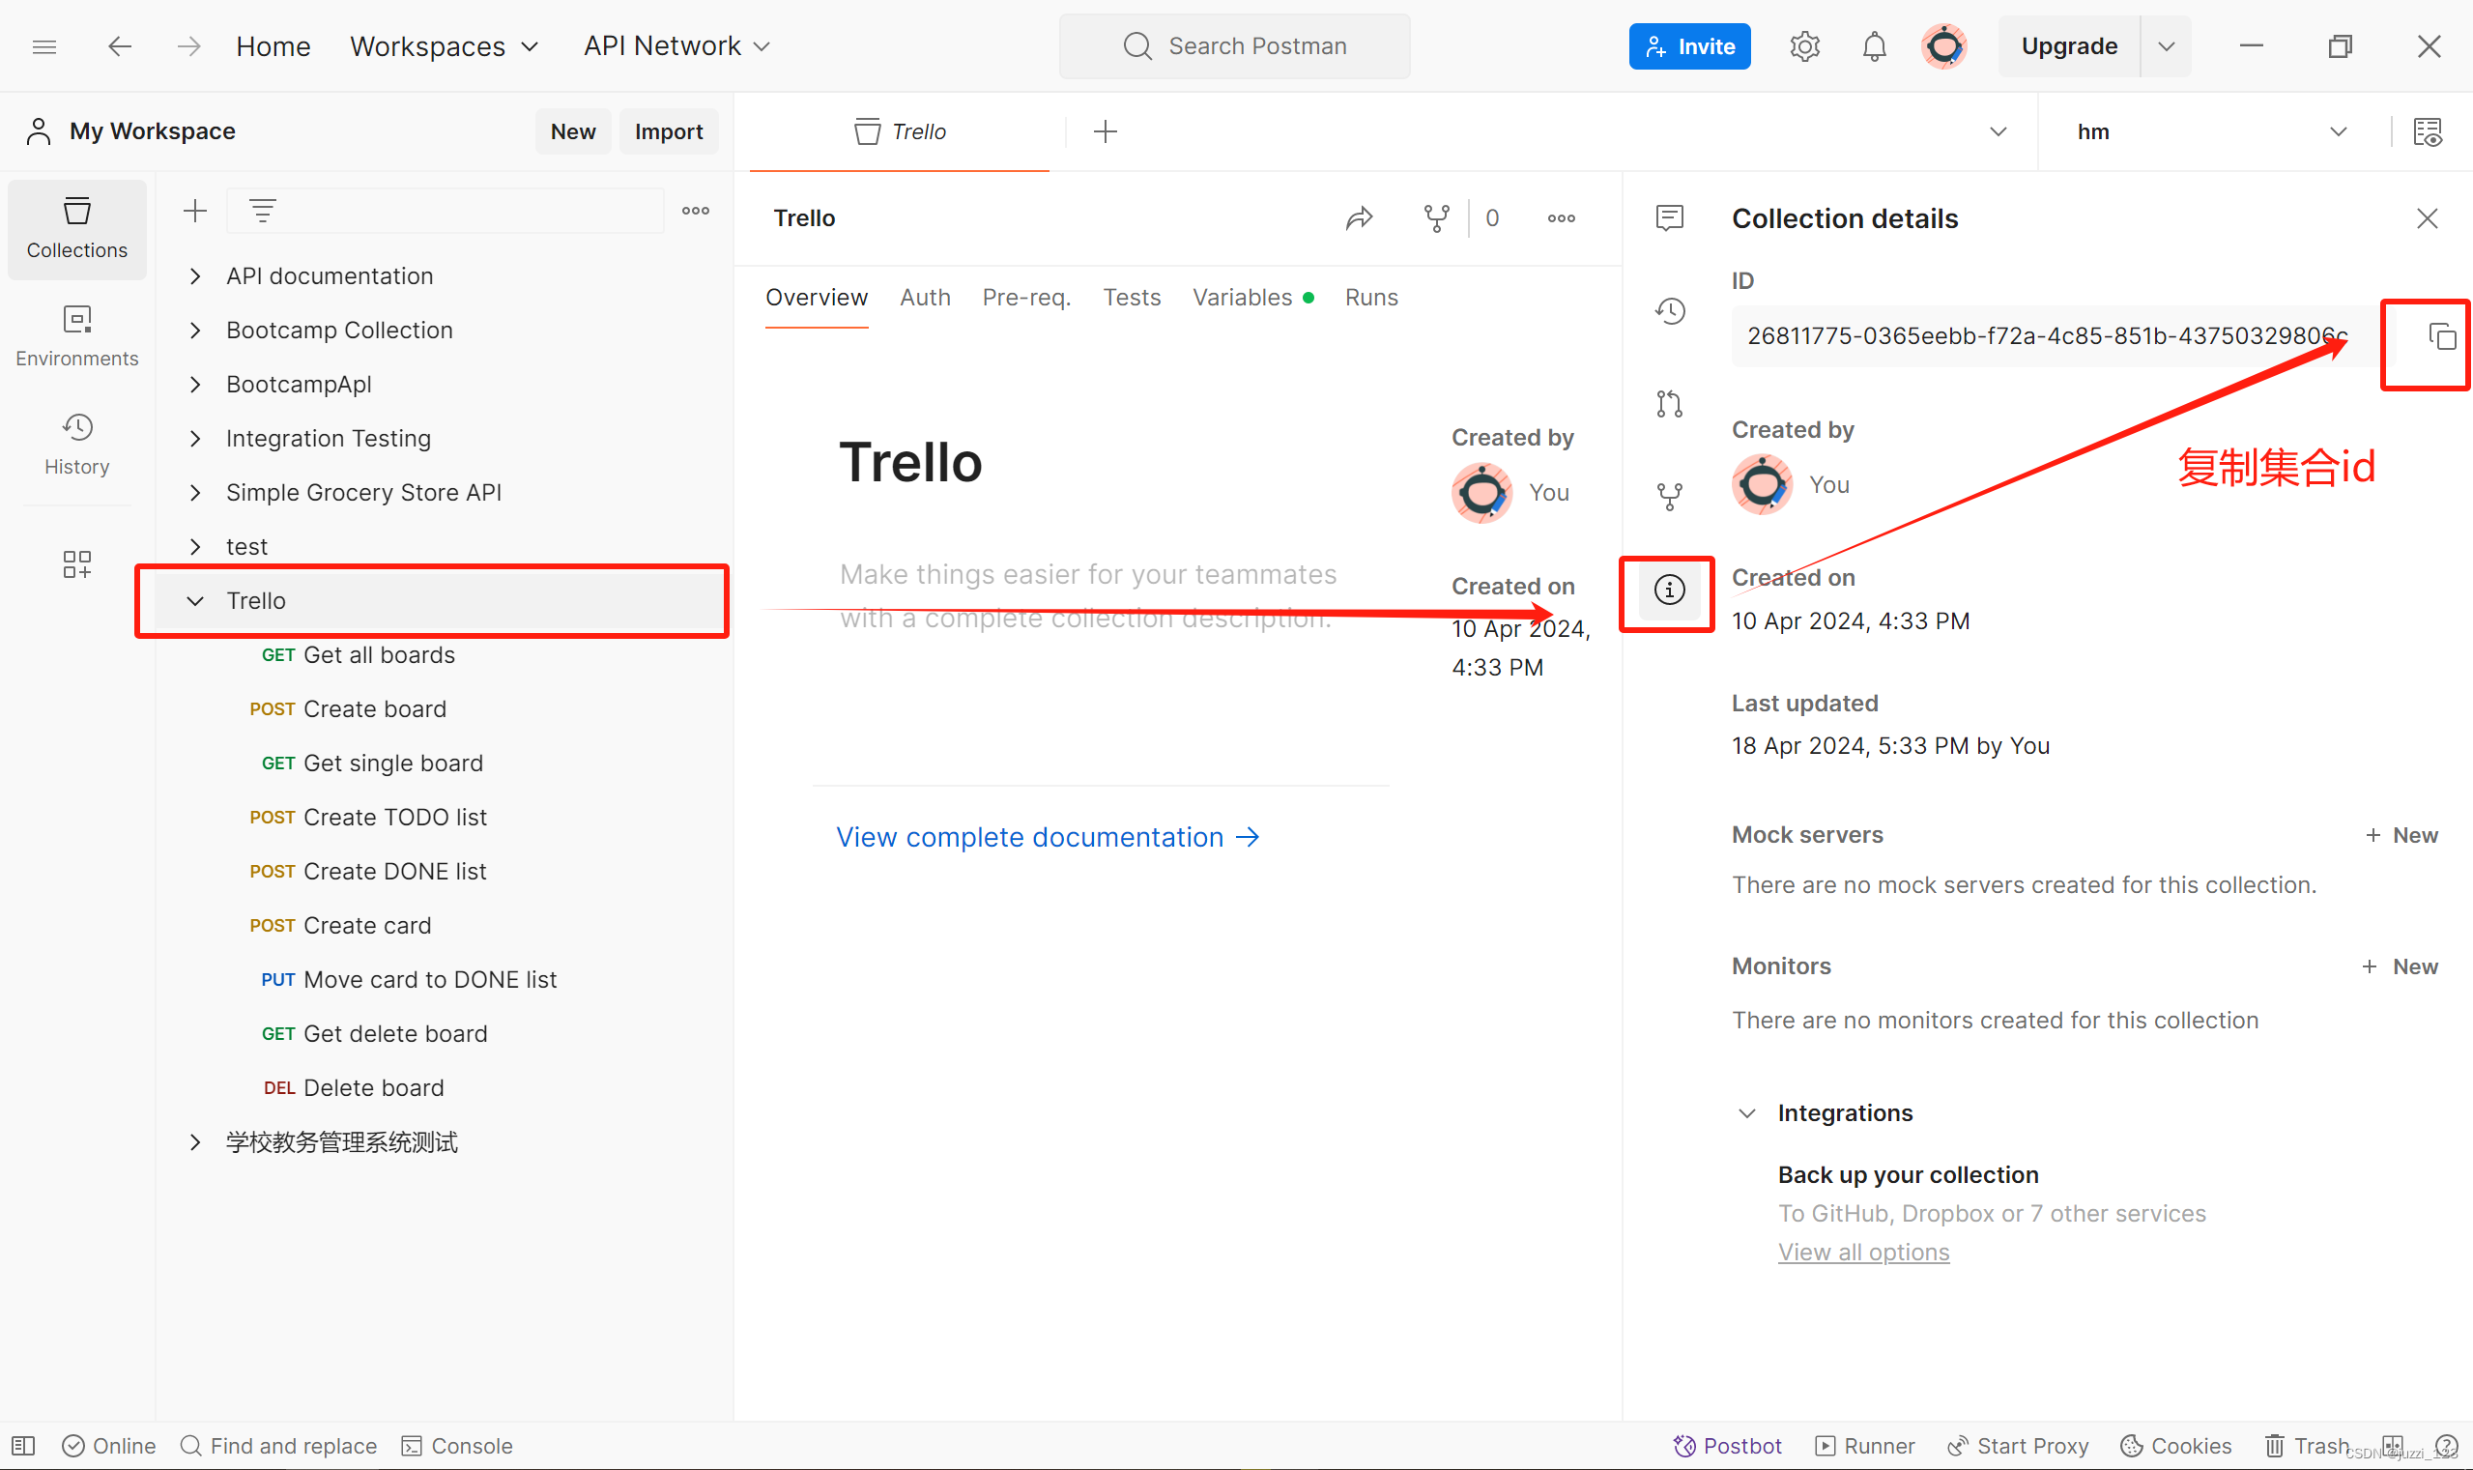Click the Share collection arrow icon
Viewport: 2473px width, 1470px height.
(x=1359, y=217)
